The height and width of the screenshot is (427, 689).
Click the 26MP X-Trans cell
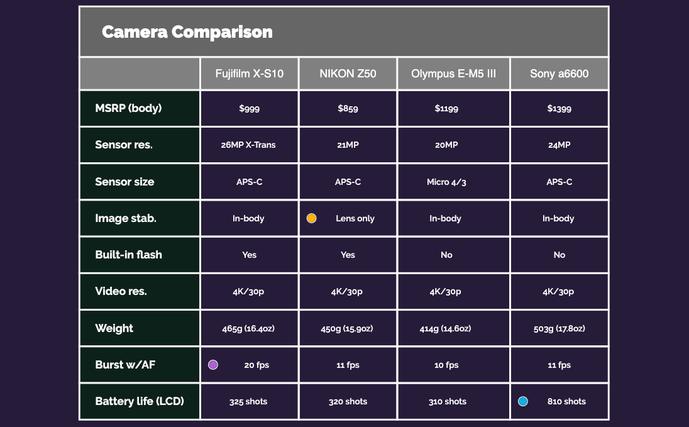click(248, 145)
